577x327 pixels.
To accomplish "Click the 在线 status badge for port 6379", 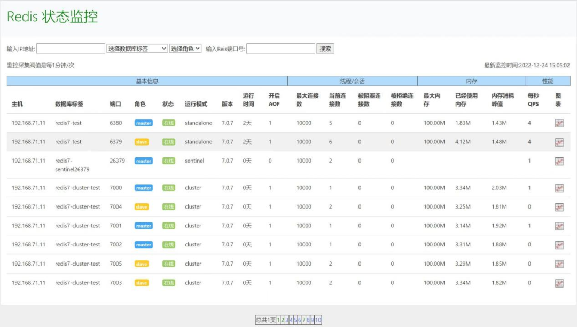I will pyautogui.click(x=168, y=142).
